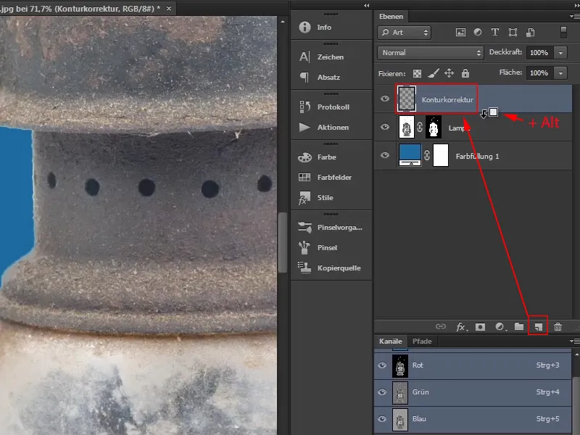Hide the Farbfüllung 1 layer
The width and height of the screenshot is (580, 435).
[385, 155]
